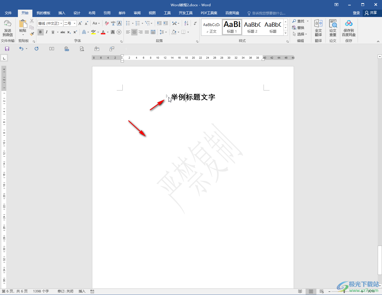Click the Cut scissors icon
The image size is (382, 295).
pyautogui.click(x=32, y=21)
